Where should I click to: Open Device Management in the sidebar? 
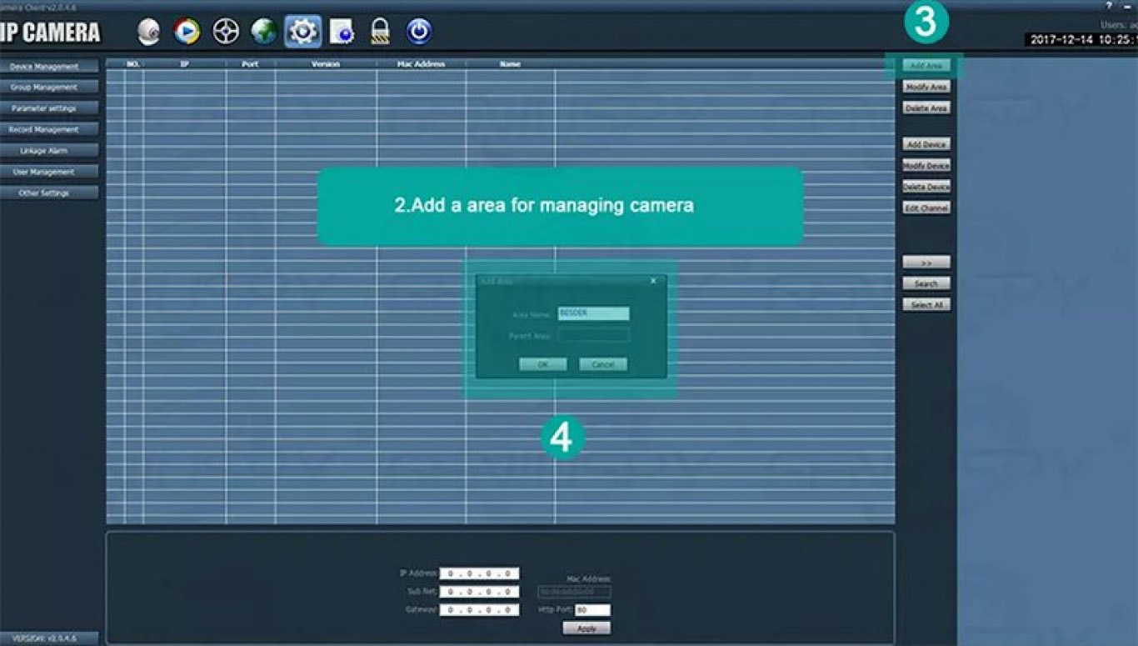49,67
